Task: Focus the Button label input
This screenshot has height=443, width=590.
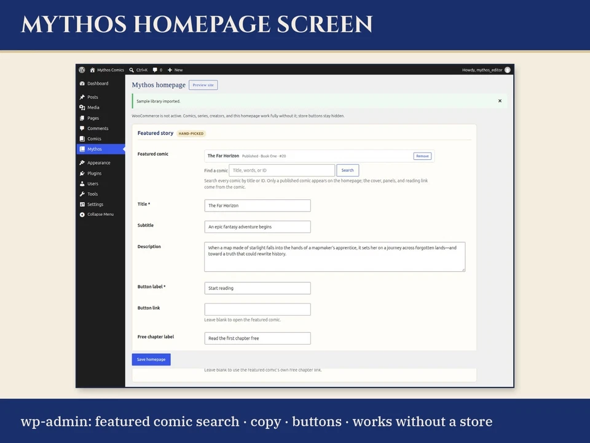Action: tap(258, 288)
